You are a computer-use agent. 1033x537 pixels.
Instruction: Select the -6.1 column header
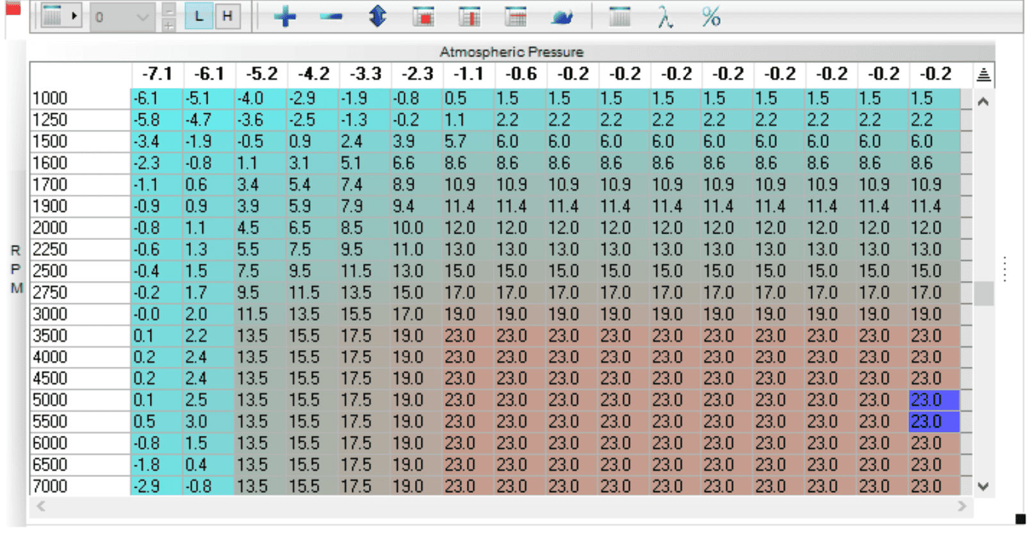pos(209,74)
